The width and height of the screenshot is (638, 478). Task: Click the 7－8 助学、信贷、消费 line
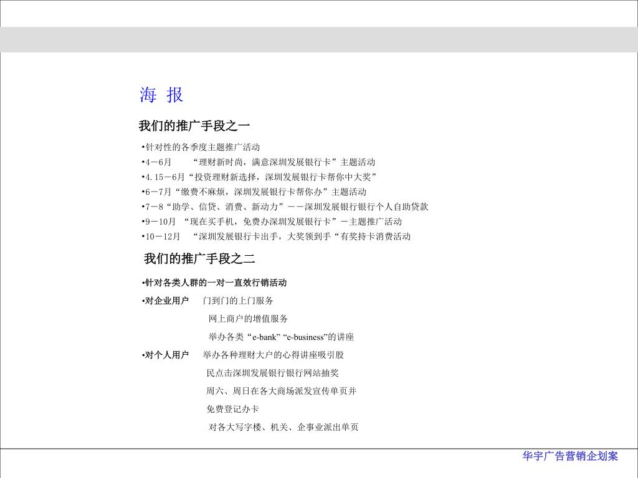285,207
